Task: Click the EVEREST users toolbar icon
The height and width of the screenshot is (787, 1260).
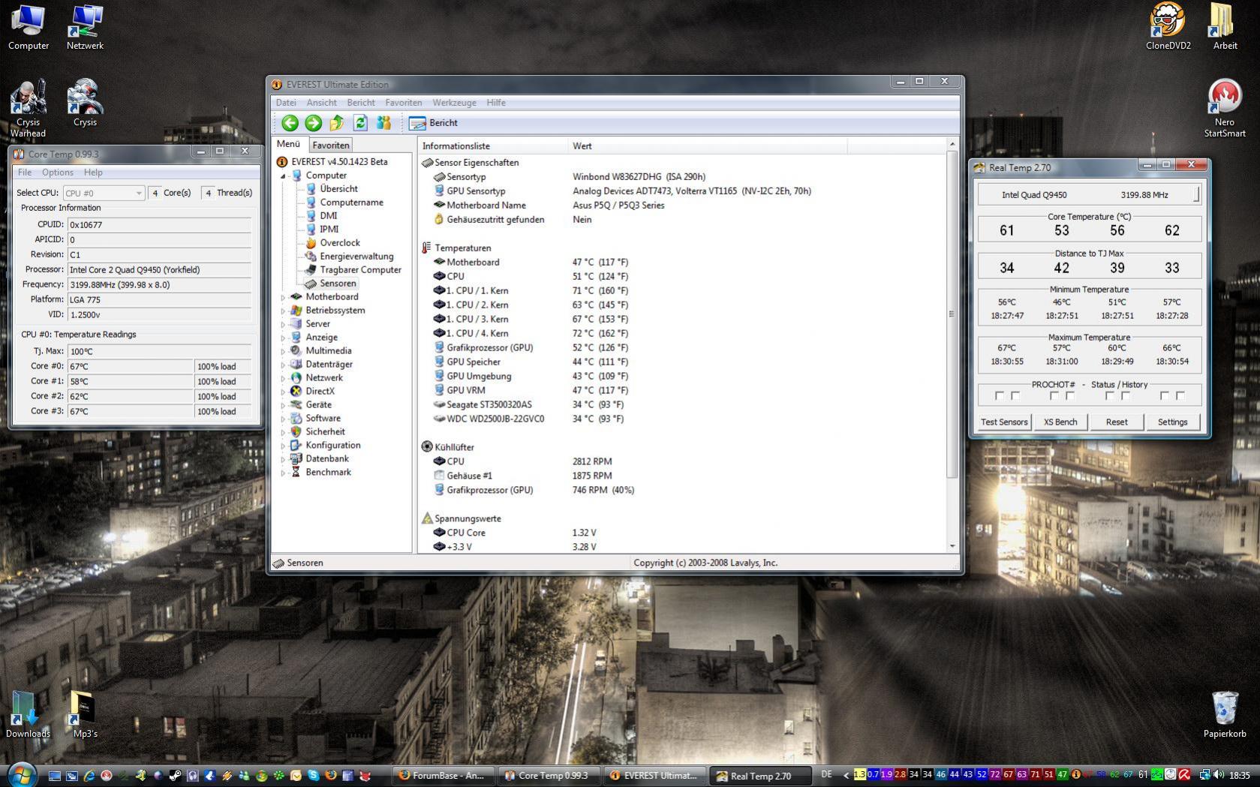Action: point(383,123)
